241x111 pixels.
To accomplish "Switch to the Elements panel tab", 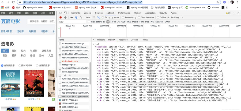I will [76, 13].
